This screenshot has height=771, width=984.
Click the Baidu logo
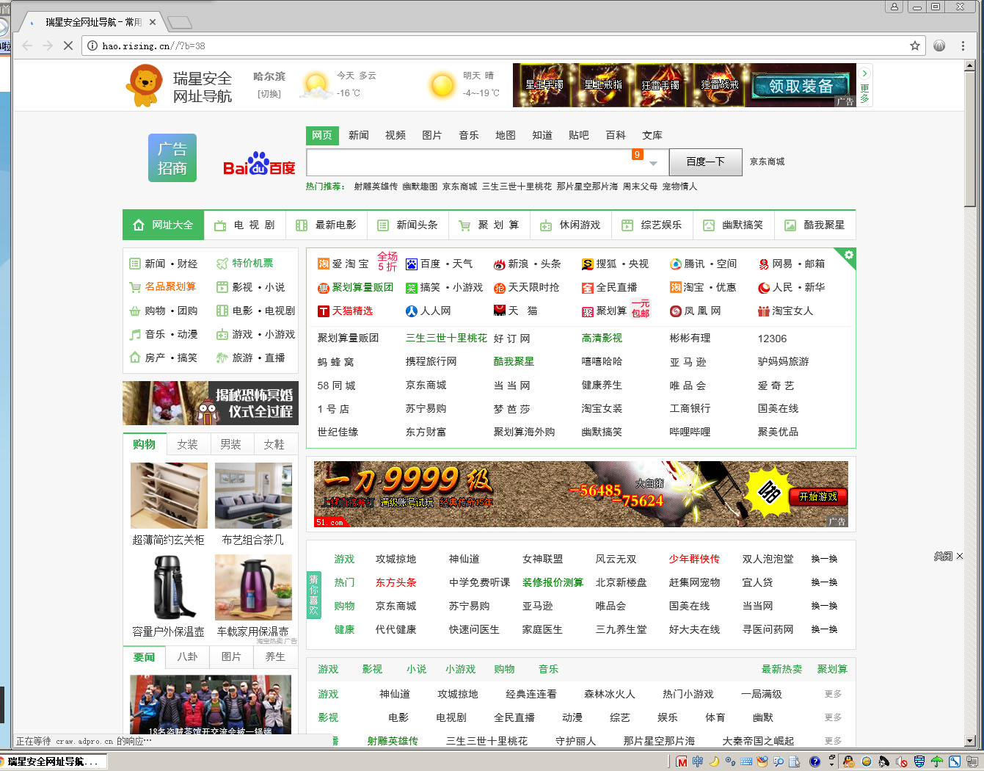(259, 164)
